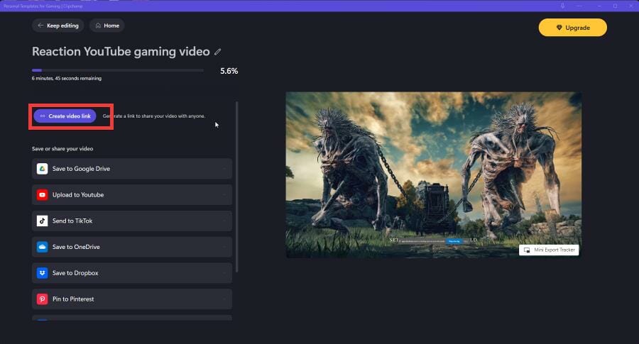Click the export progress bar
This screenshot has height=344, width=639.
[x=118, y=70]
